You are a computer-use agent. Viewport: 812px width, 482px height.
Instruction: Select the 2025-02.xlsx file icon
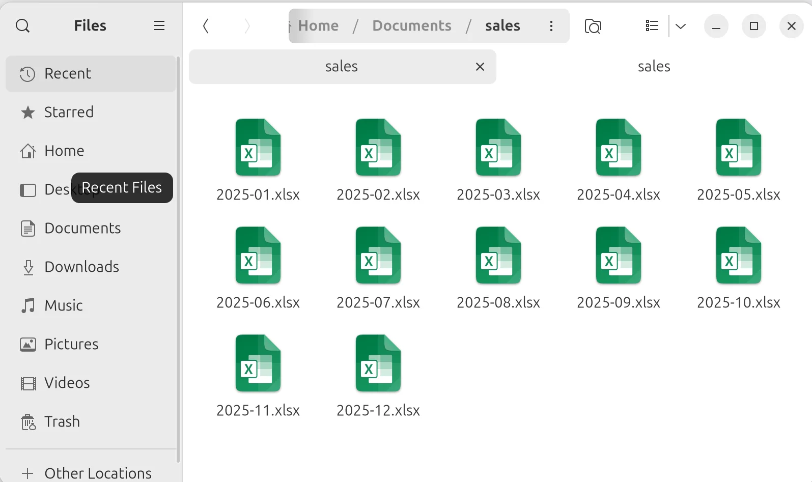(378, 148)
